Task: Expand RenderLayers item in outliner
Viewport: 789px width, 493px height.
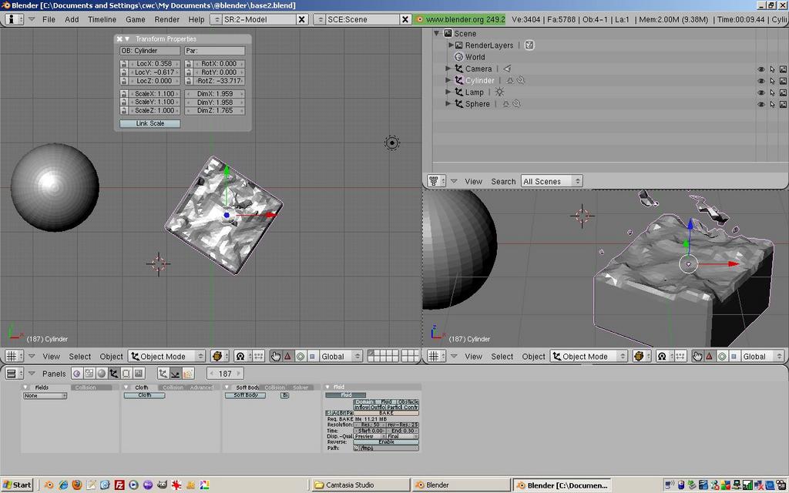Action: 451,45
